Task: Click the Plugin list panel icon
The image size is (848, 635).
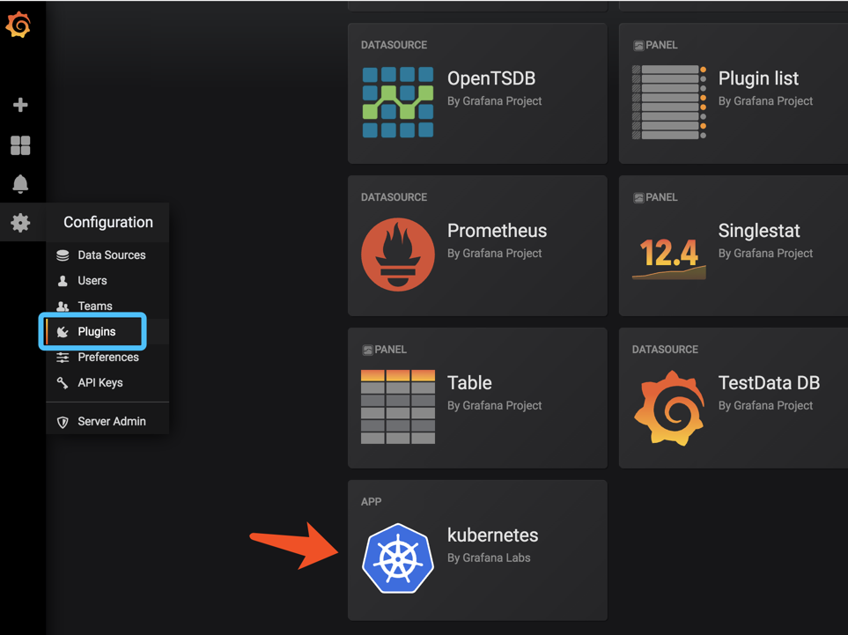Action: pos(669,102)
